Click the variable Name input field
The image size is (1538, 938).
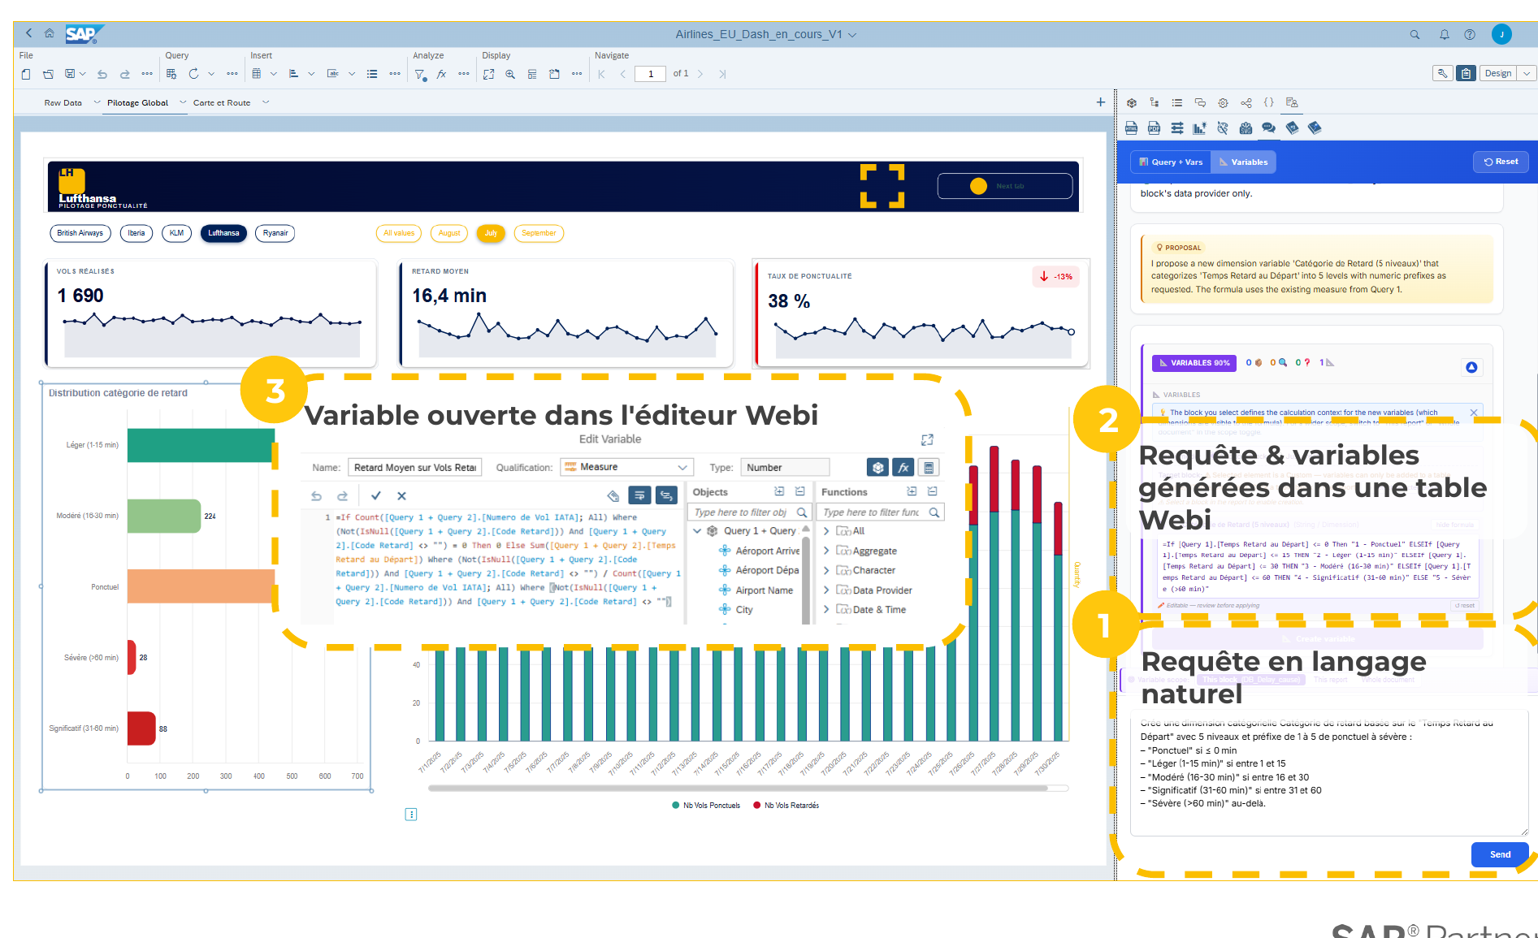414,467
